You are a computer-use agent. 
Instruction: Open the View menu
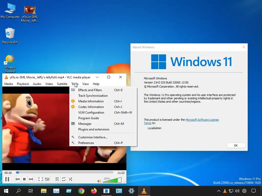click(85, 84)
